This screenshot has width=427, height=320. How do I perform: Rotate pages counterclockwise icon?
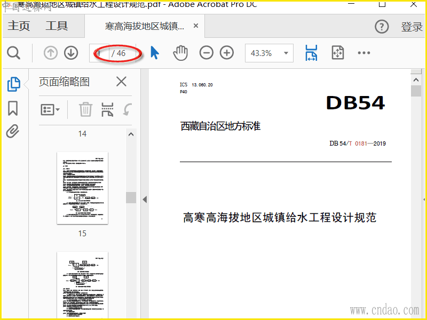(x=127, y=109)
